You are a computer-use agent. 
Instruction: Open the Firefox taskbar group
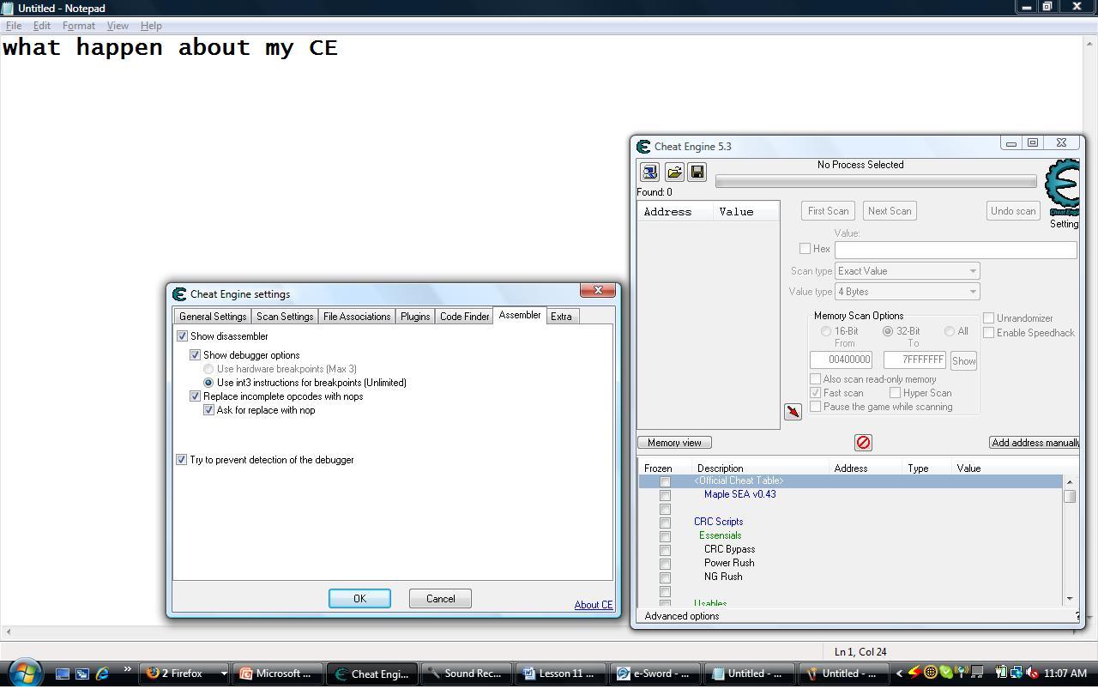tap(184, 674)
